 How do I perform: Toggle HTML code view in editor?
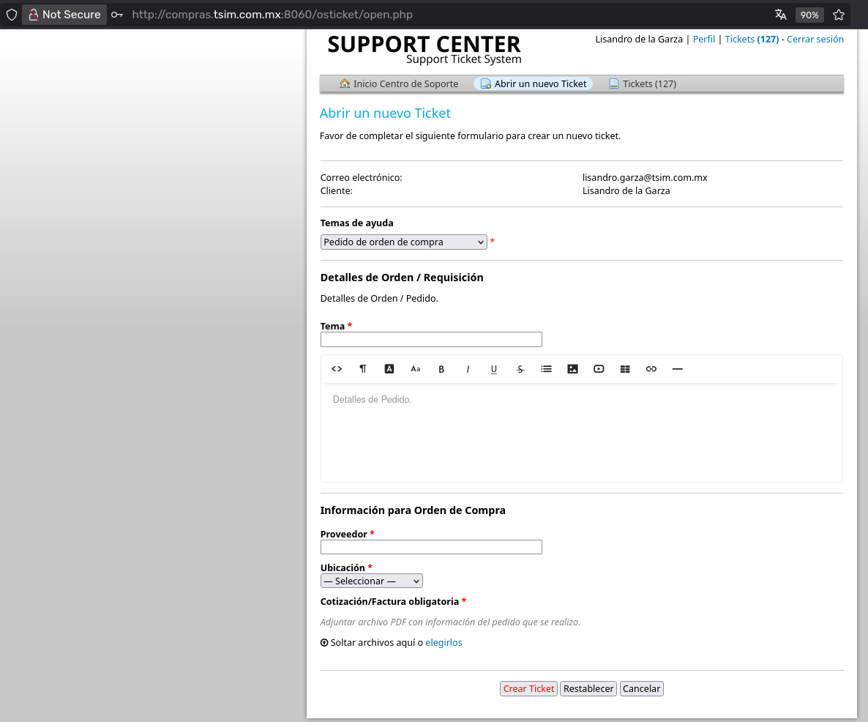(337, 369)
